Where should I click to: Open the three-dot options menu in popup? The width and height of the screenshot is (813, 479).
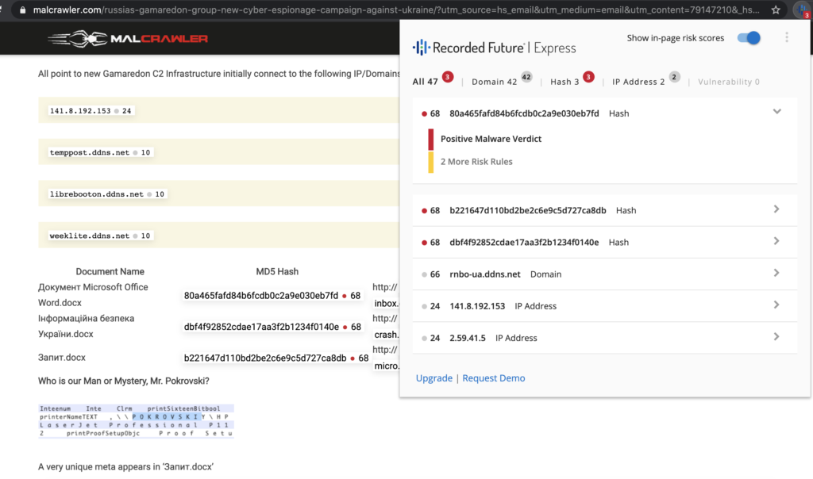[x=787, y=37]
